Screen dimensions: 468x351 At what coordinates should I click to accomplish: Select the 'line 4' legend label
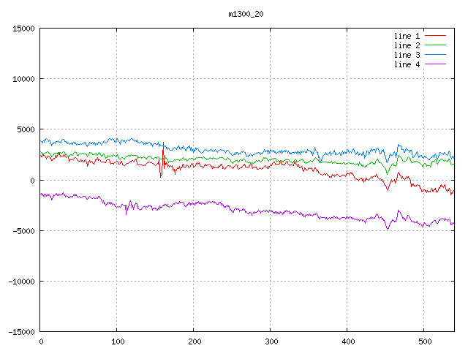[x=407, y=64]
